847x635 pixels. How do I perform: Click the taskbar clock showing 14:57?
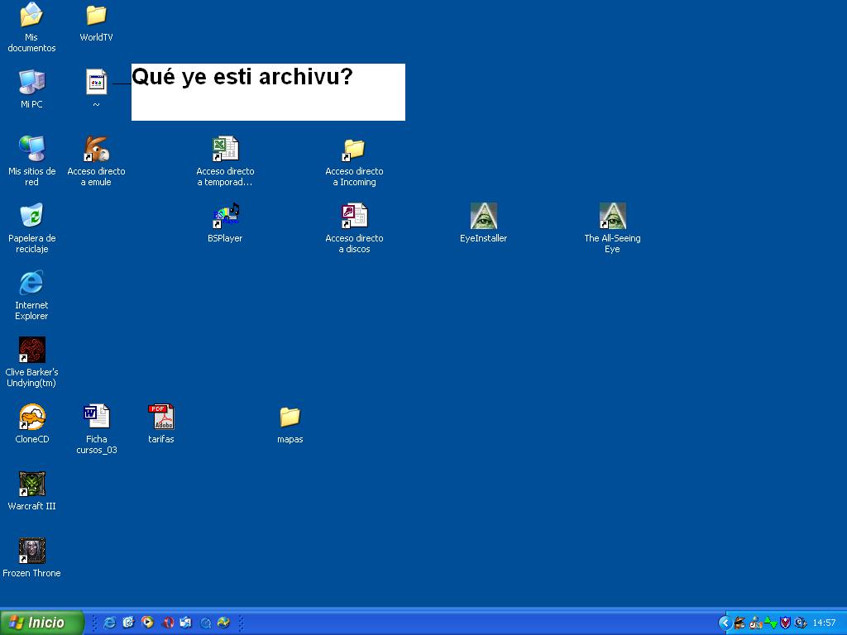pyautogui.click(x=824, y=623)
